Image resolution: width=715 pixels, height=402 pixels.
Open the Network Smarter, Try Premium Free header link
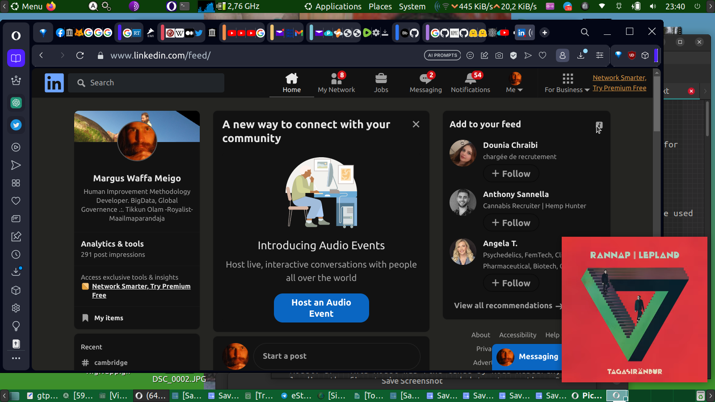click(619, 83)
